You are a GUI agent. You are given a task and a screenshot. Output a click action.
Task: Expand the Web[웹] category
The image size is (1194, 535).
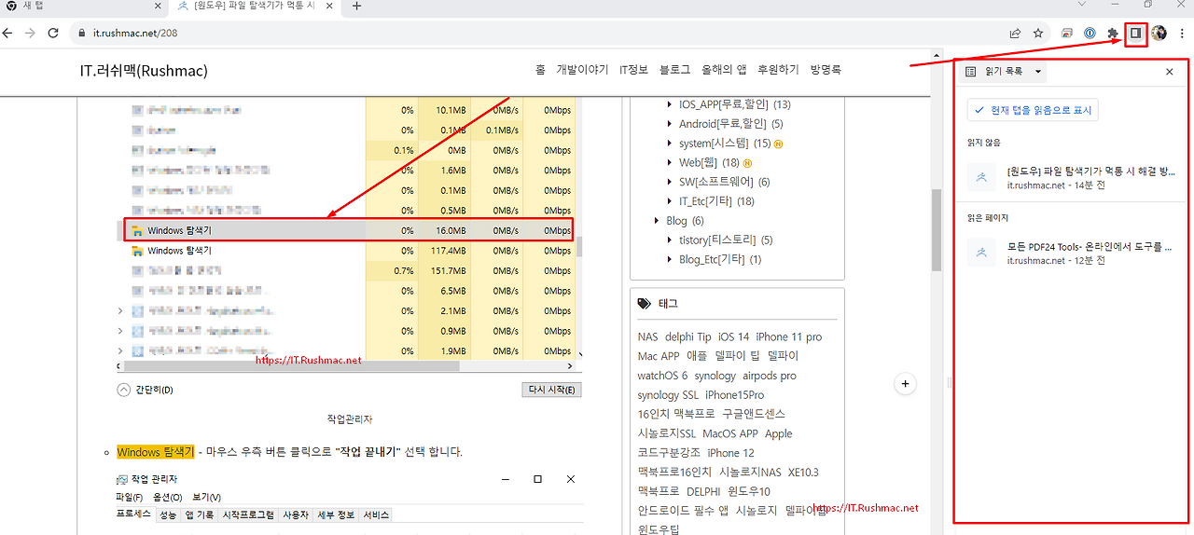(x=670, y=162)
